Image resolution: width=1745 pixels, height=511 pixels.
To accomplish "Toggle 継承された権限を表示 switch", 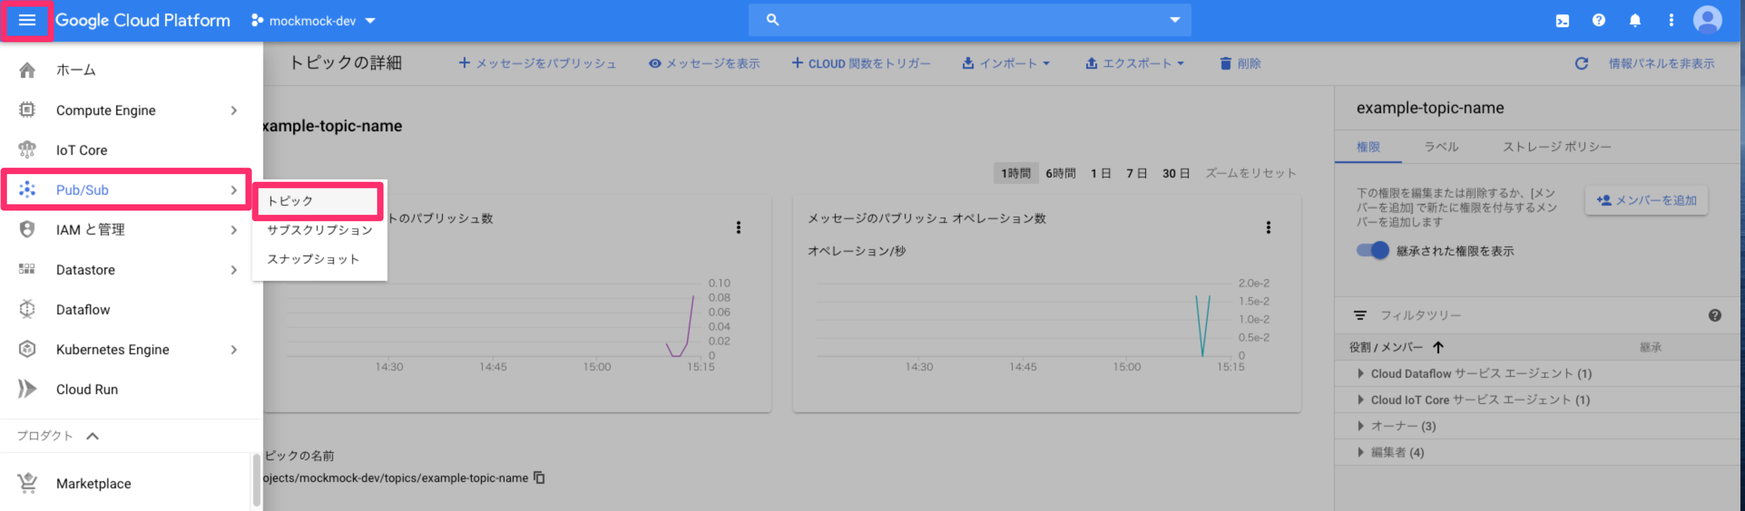I will [x=1372, y=250].
